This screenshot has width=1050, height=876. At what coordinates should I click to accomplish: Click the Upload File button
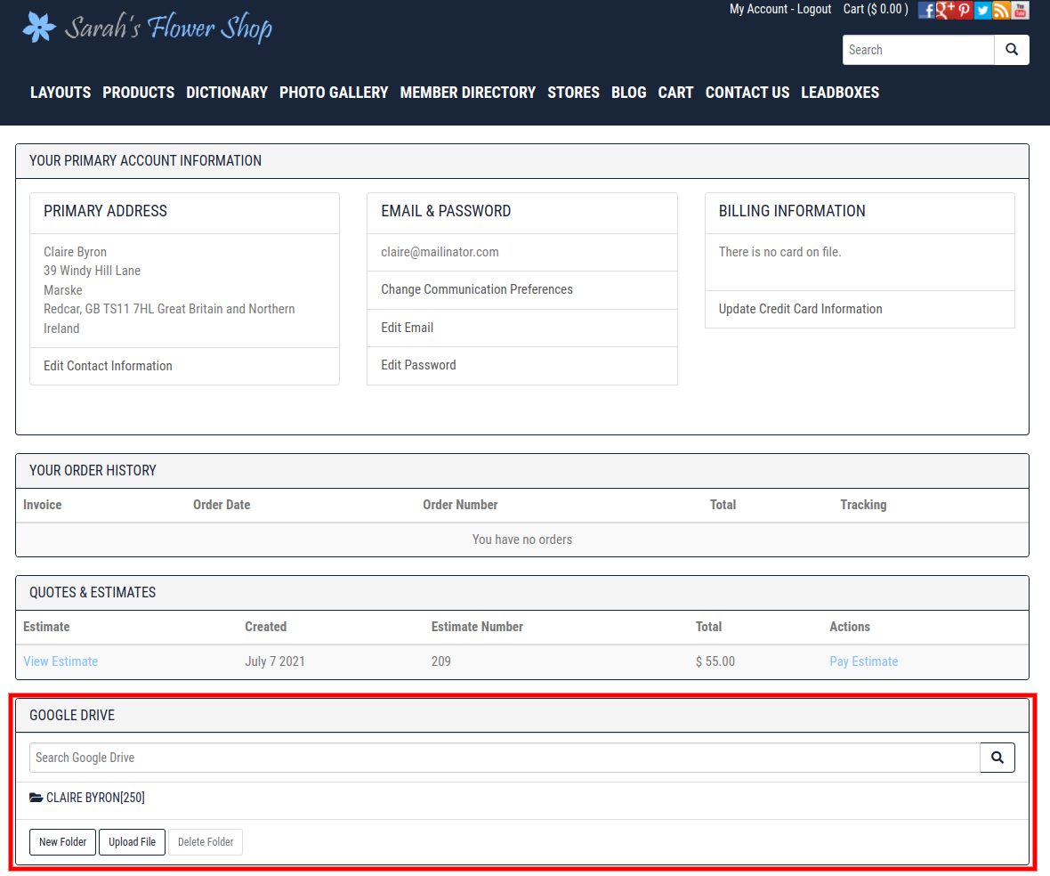coord(132,842)
